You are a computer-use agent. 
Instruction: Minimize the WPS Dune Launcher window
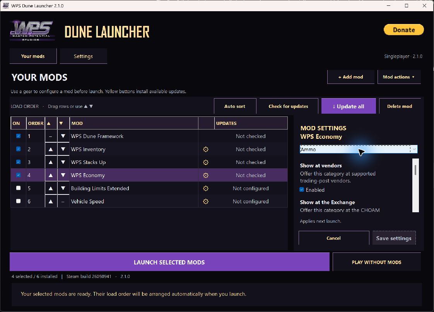click(389, 5)
